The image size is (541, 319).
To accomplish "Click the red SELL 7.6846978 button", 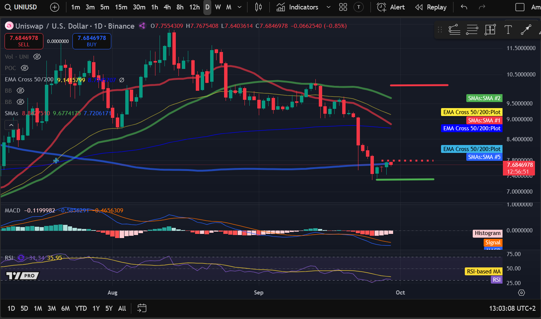I will coord(24,41).
